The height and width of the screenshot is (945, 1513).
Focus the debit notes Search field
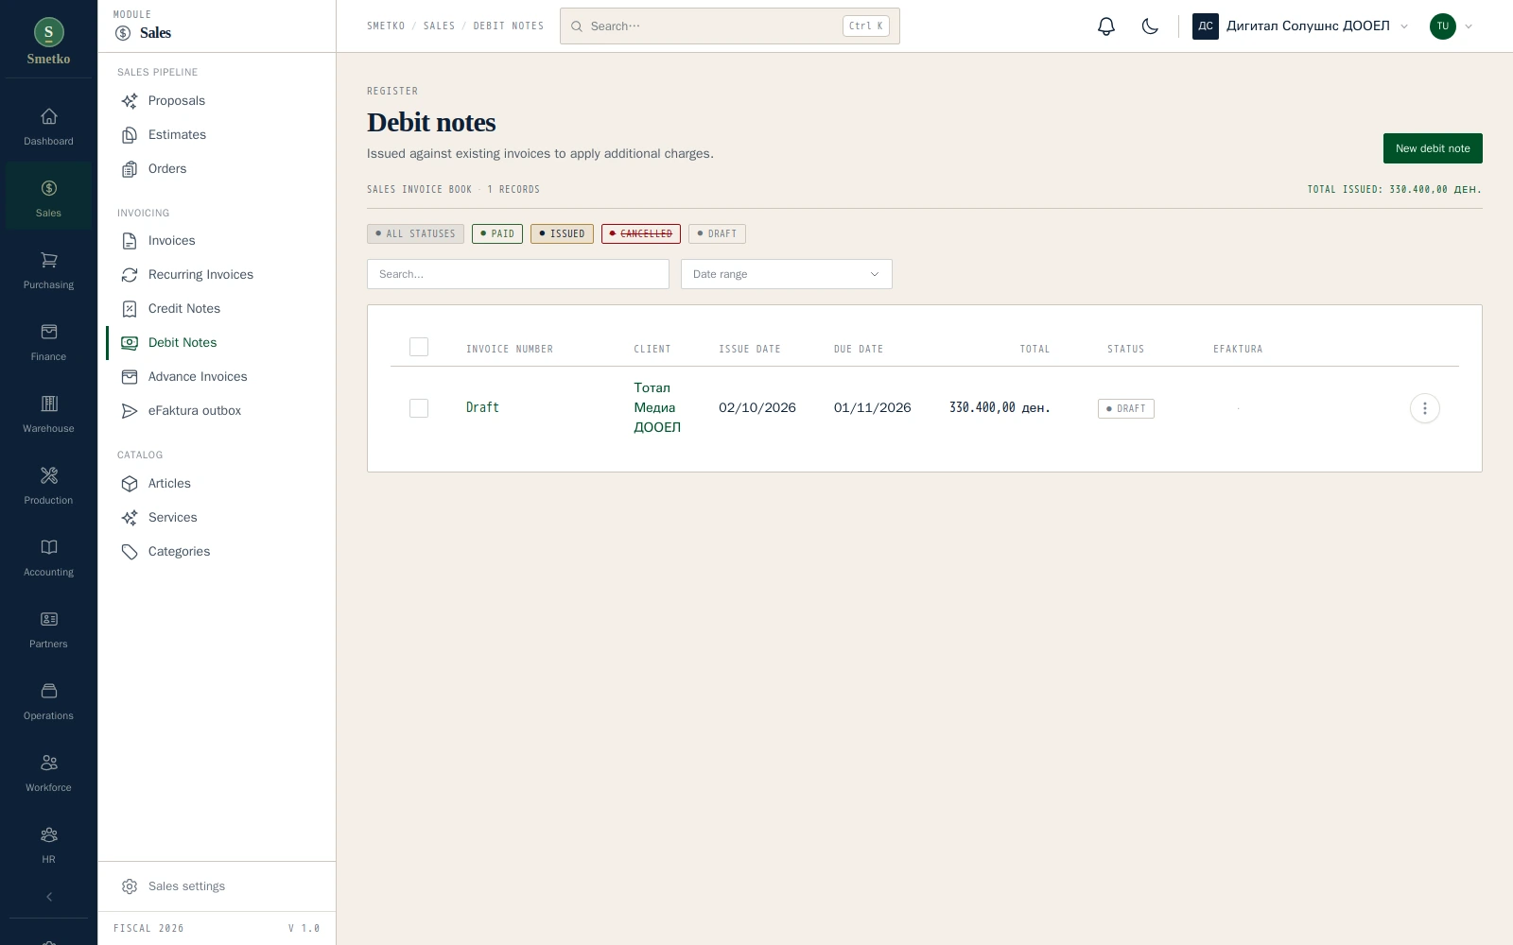point(518,274)
